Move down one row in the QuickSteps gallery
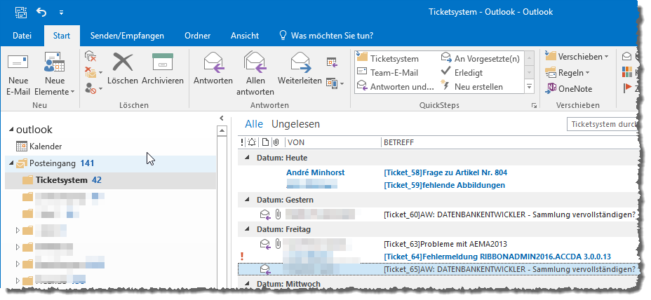This screenshot has height=300, width=651. coord(529,73)
